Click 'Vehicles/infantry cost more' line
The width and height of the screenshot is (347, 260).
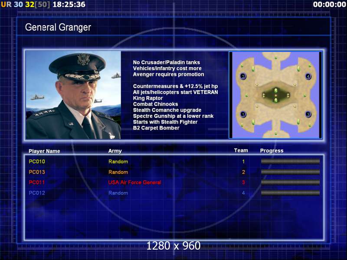[167, 68]
